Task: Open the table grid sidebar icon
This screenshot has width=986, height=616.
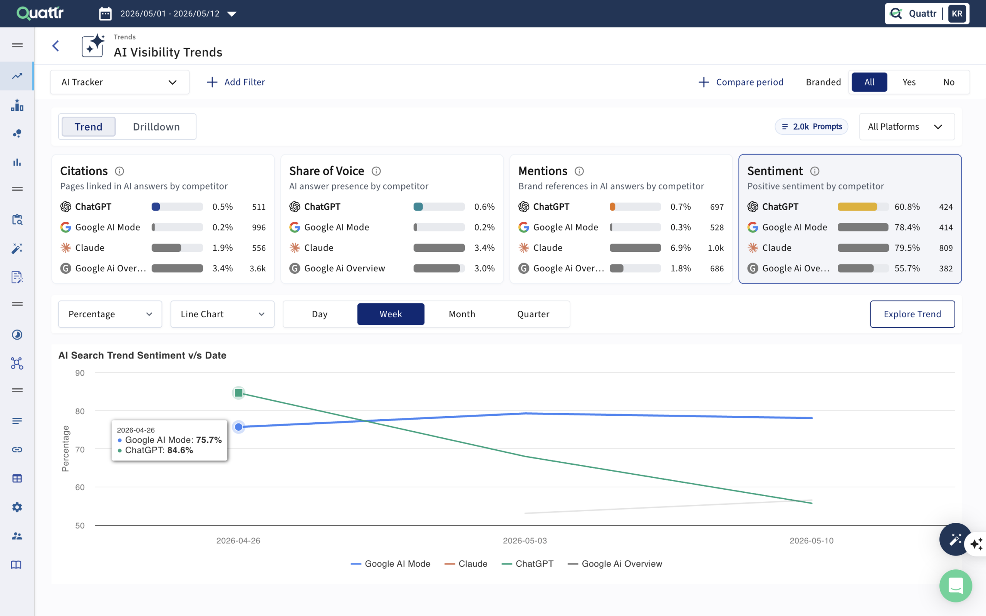Action: [x=17, y=478]
